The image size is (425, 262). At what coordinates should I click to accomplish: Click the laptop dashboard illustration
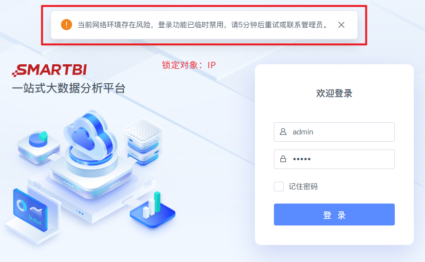click(x=32, y=214)
